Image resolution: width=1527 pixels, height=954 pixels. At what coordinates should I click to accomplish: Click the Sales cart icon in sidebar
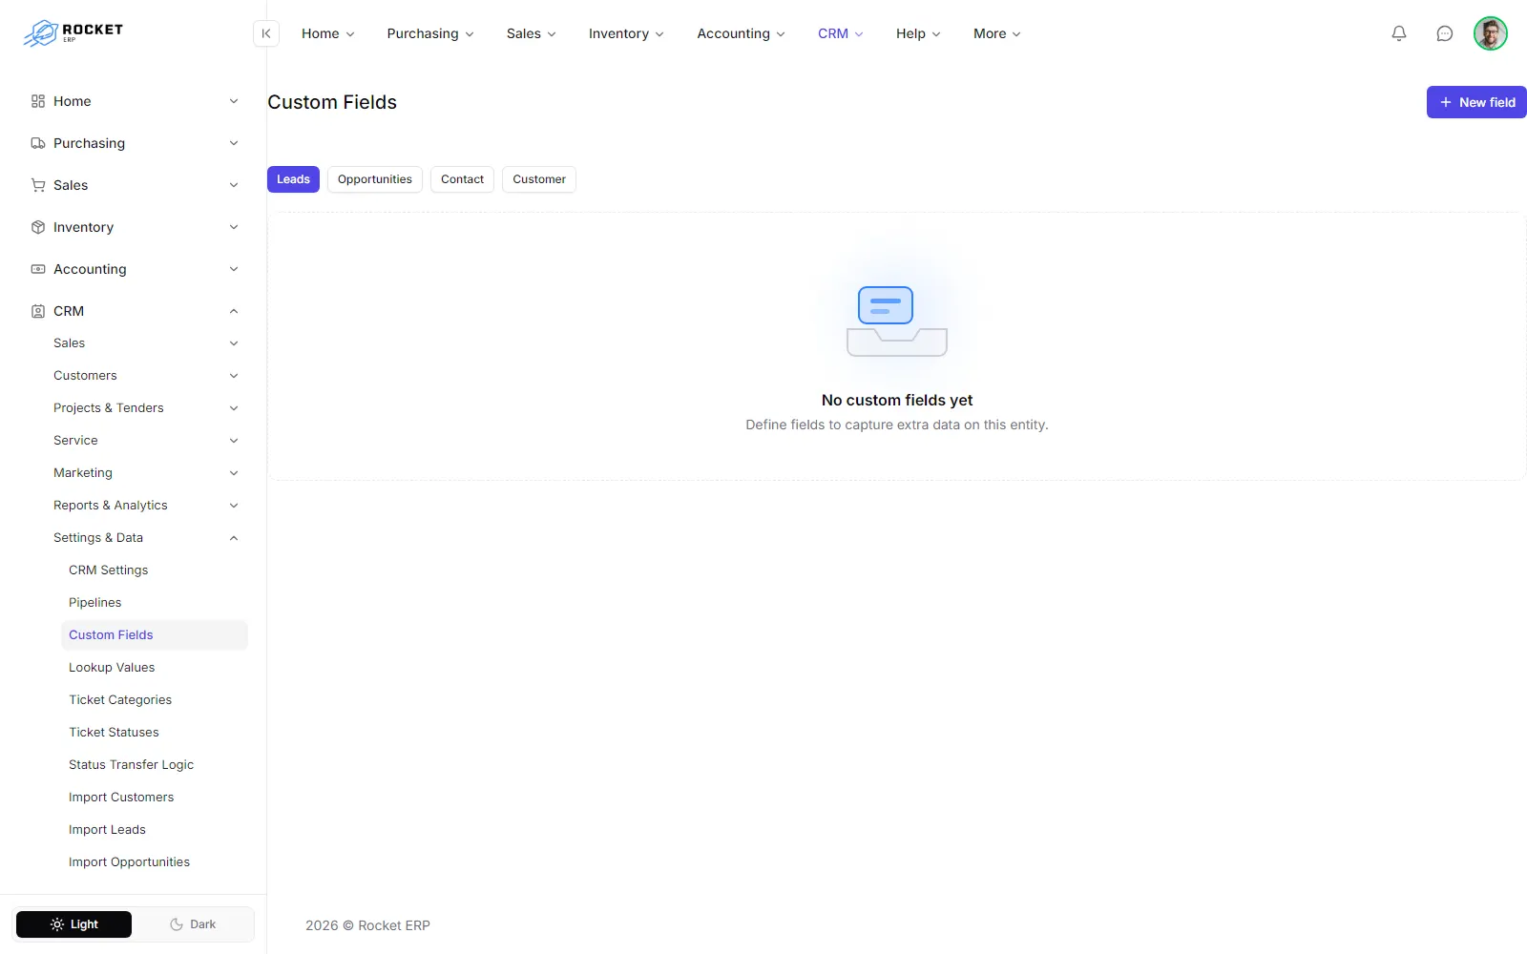click(38, 185)
